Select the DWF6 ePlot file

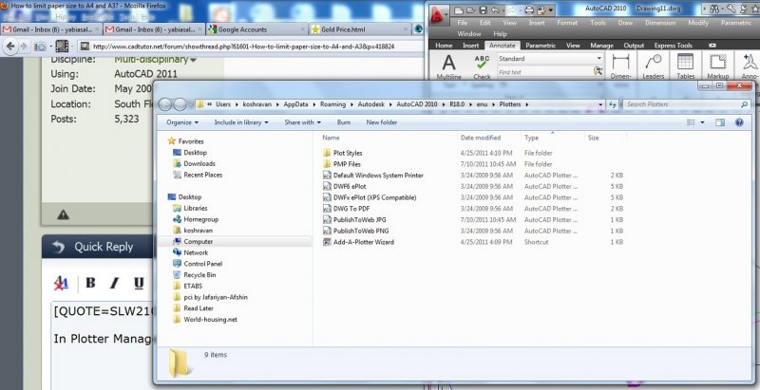(350, 186)
